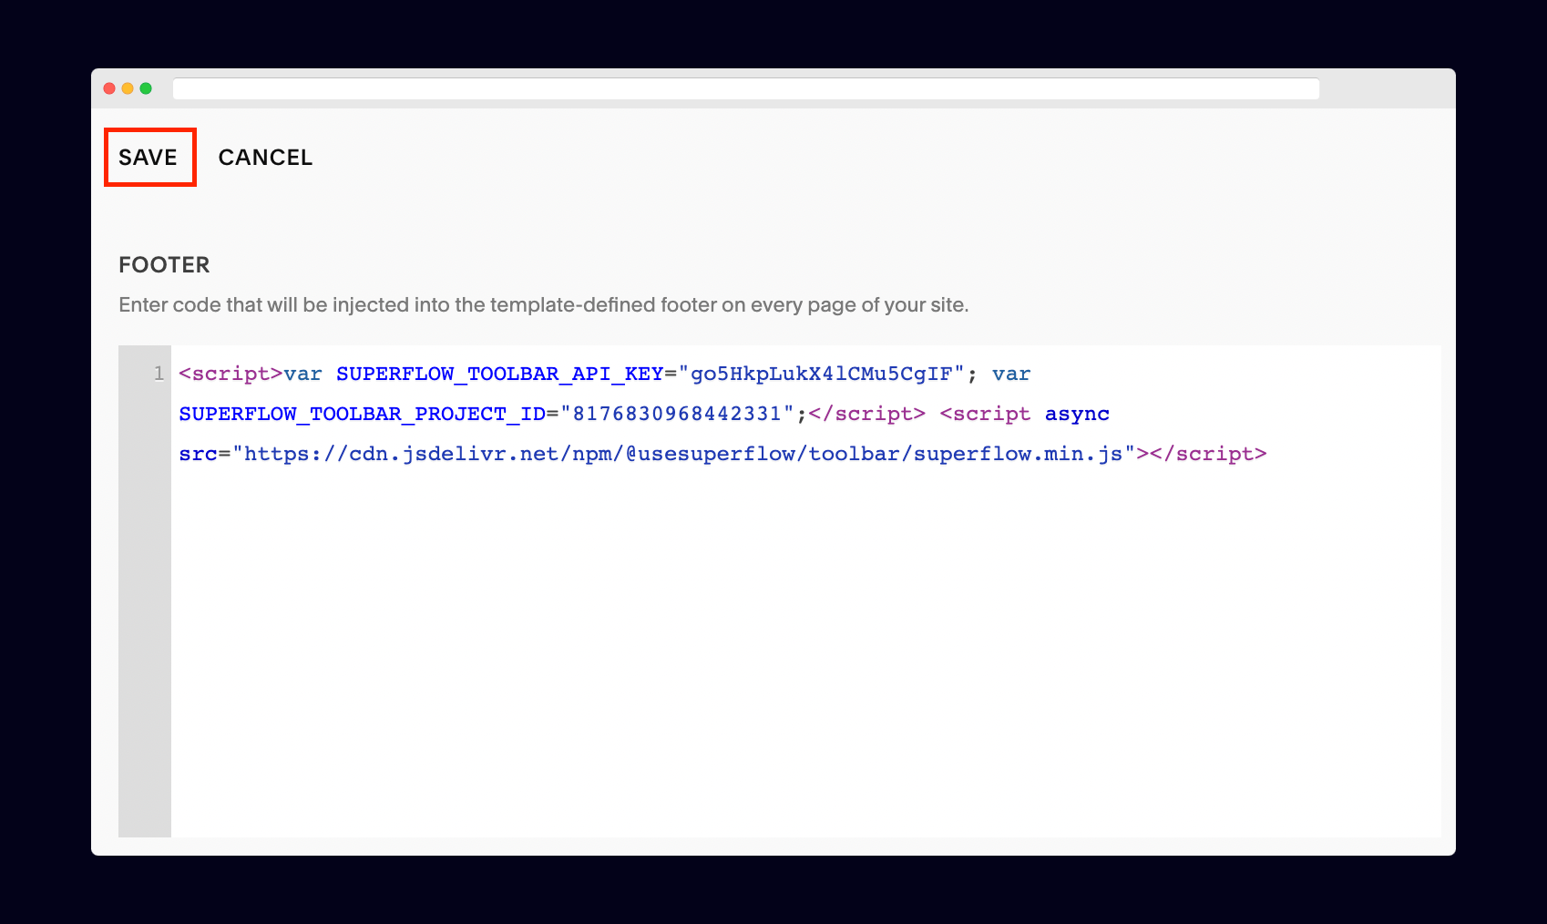Click the final closing </script> tag
Screen dimensions: 1547x924
point(1208,454)
